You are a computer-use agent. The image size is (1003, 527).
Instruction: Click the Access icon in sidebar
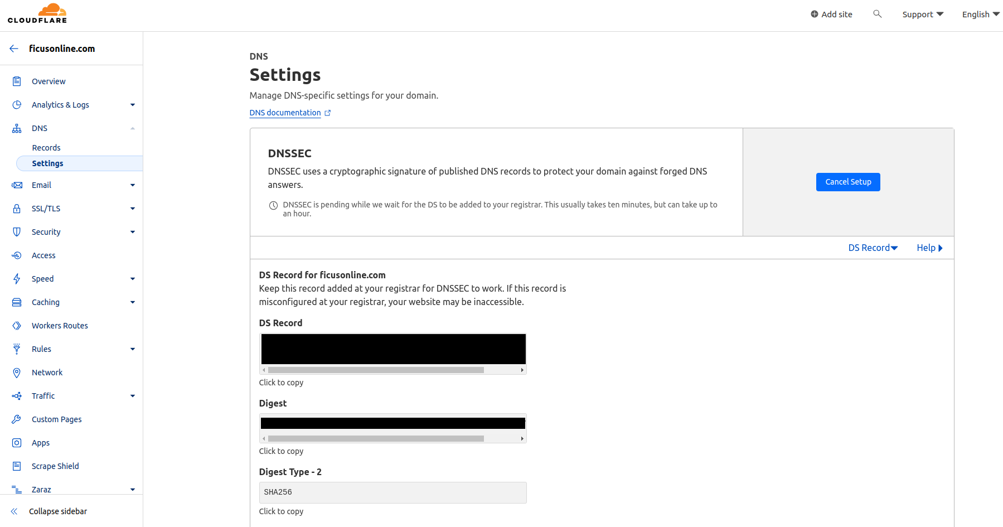pos(17,255)
